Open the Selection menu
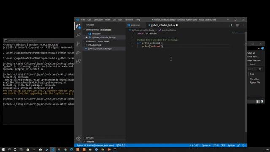Viewport: 270px width, 152px height. tap(98, 20)
